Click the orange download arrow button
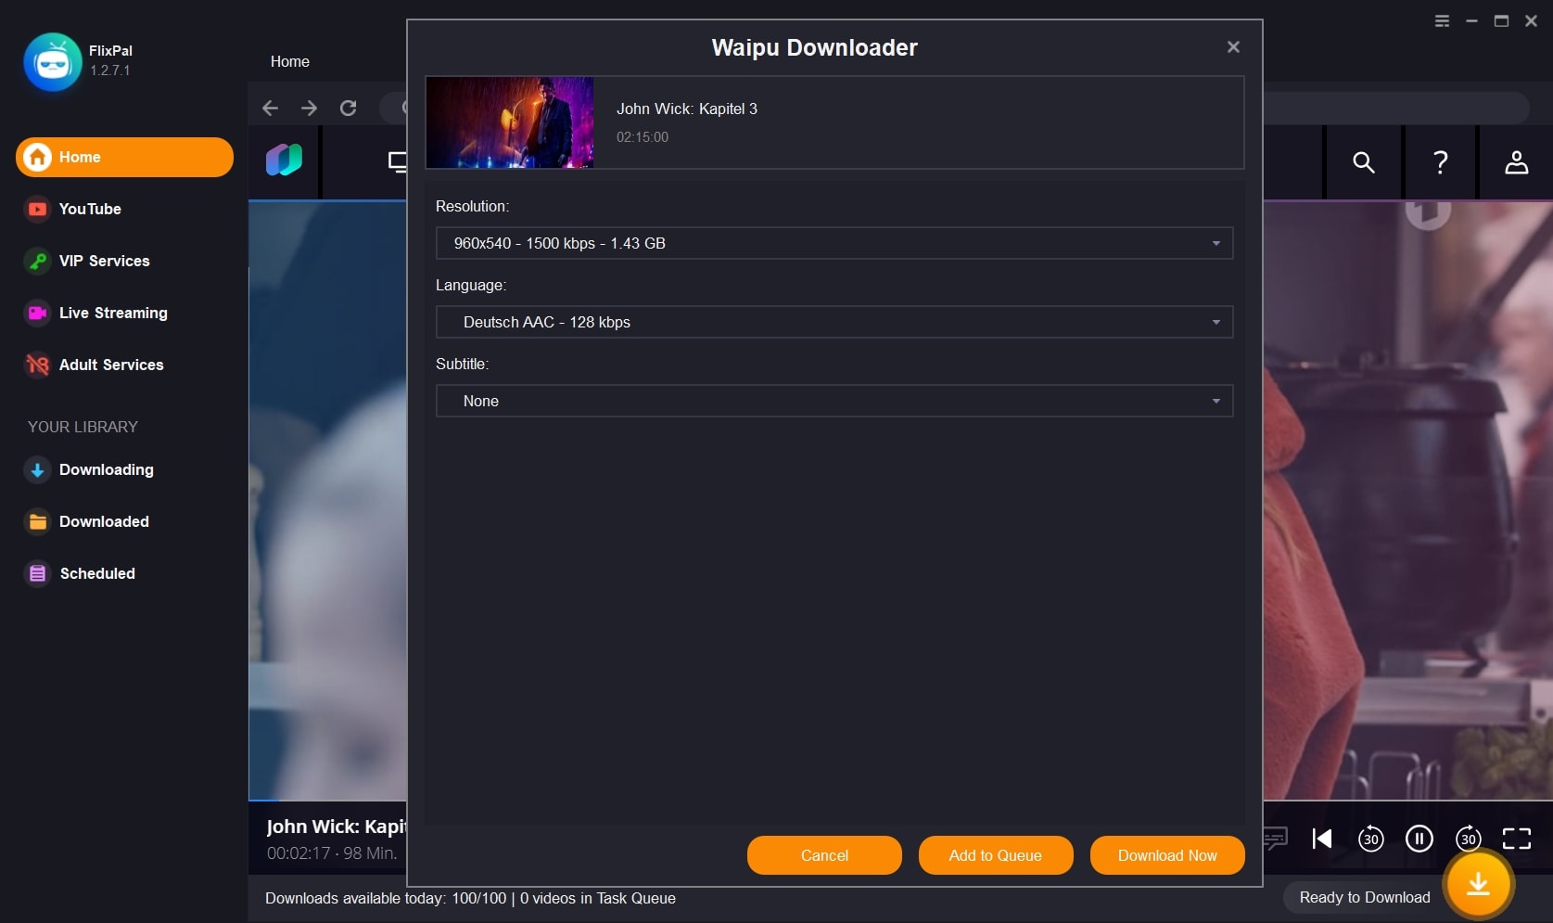The height and width of the screenshot is (923, 1553). pyautogui.click(x=1478, y=884)
